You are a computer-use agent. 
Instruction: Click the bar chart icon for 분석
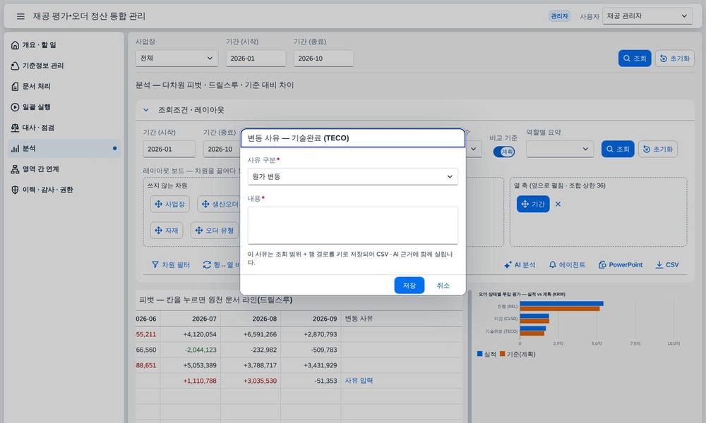pos(15,148)
